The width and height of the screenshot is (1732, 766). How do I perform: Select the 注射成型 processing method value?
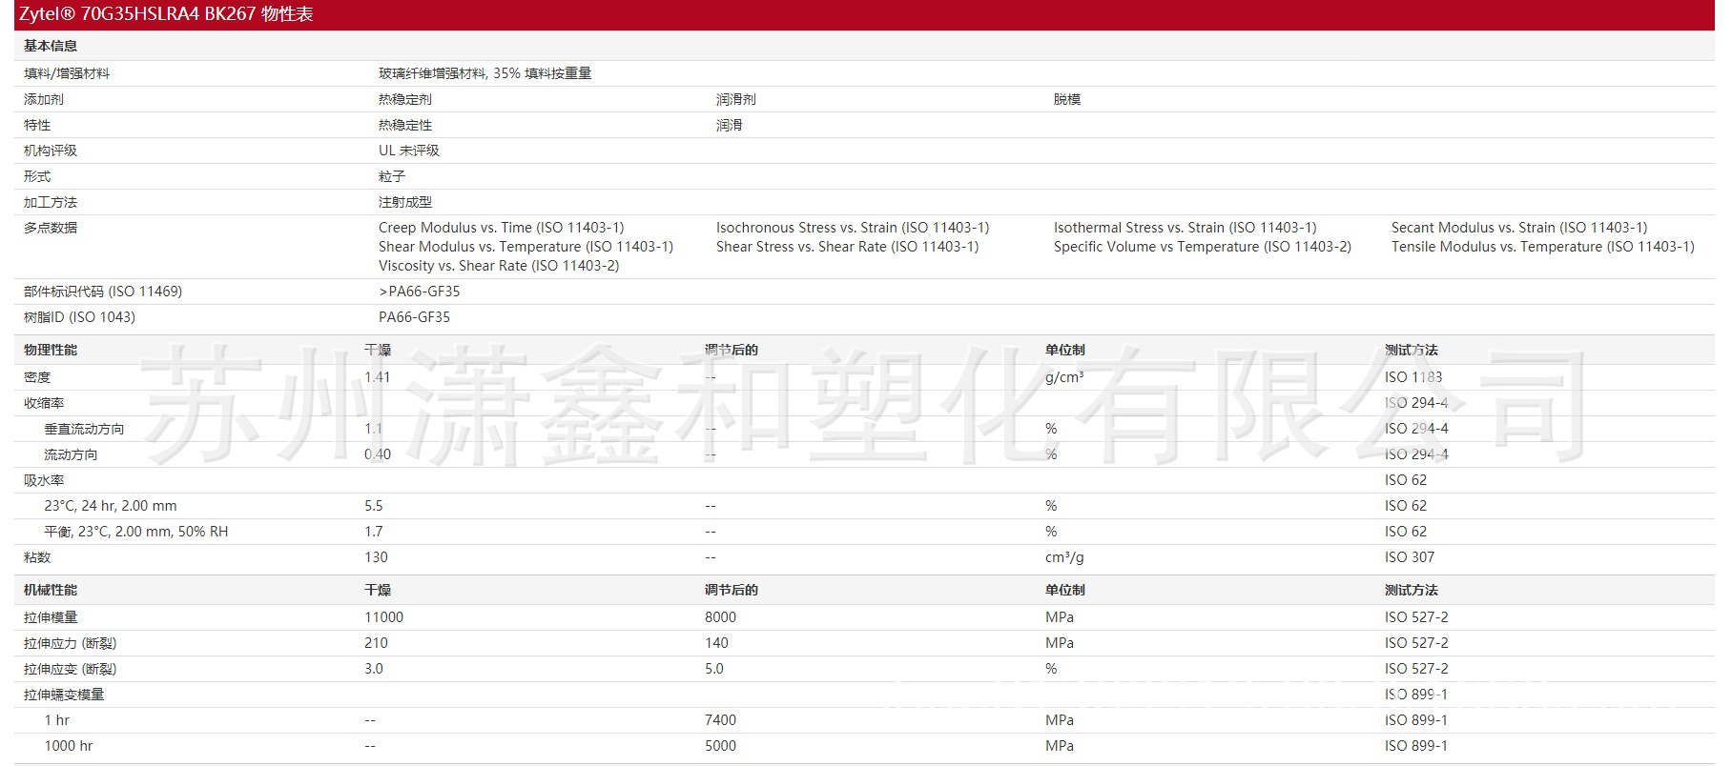tap(405, 202)
